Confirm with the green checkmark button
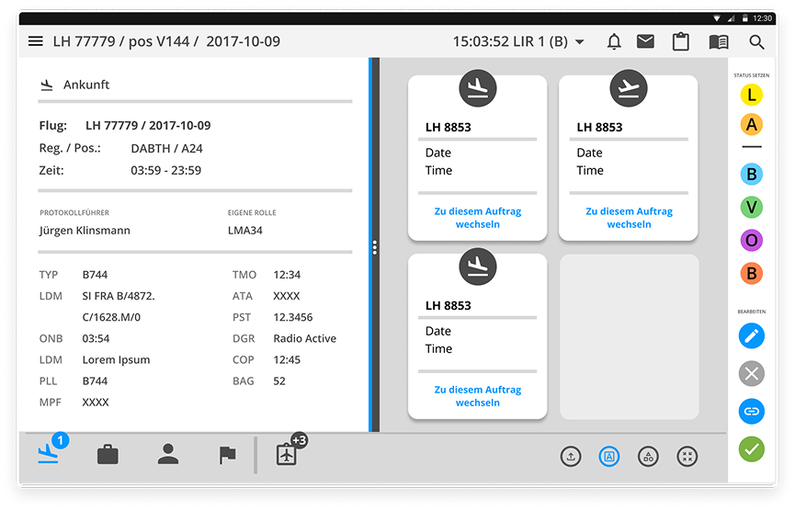The width and height of the screenshot is (795, 511). coord(752,449)
